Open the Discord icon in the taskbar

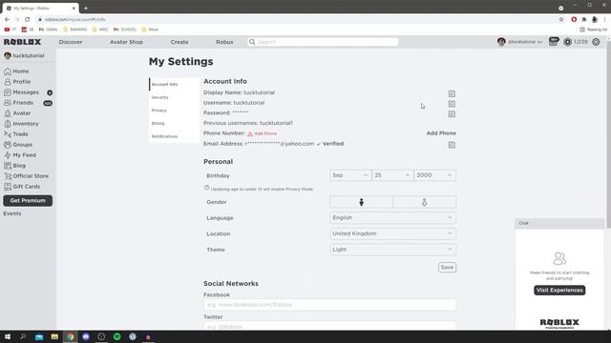[x=86, y=336]
